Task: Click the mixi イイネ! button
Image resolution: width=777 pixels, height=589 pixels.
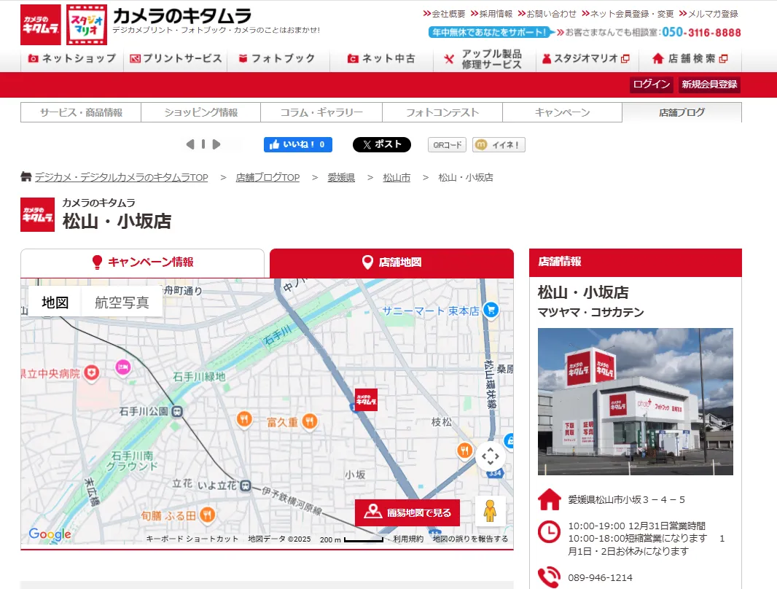Action: [x=499, y=144]
